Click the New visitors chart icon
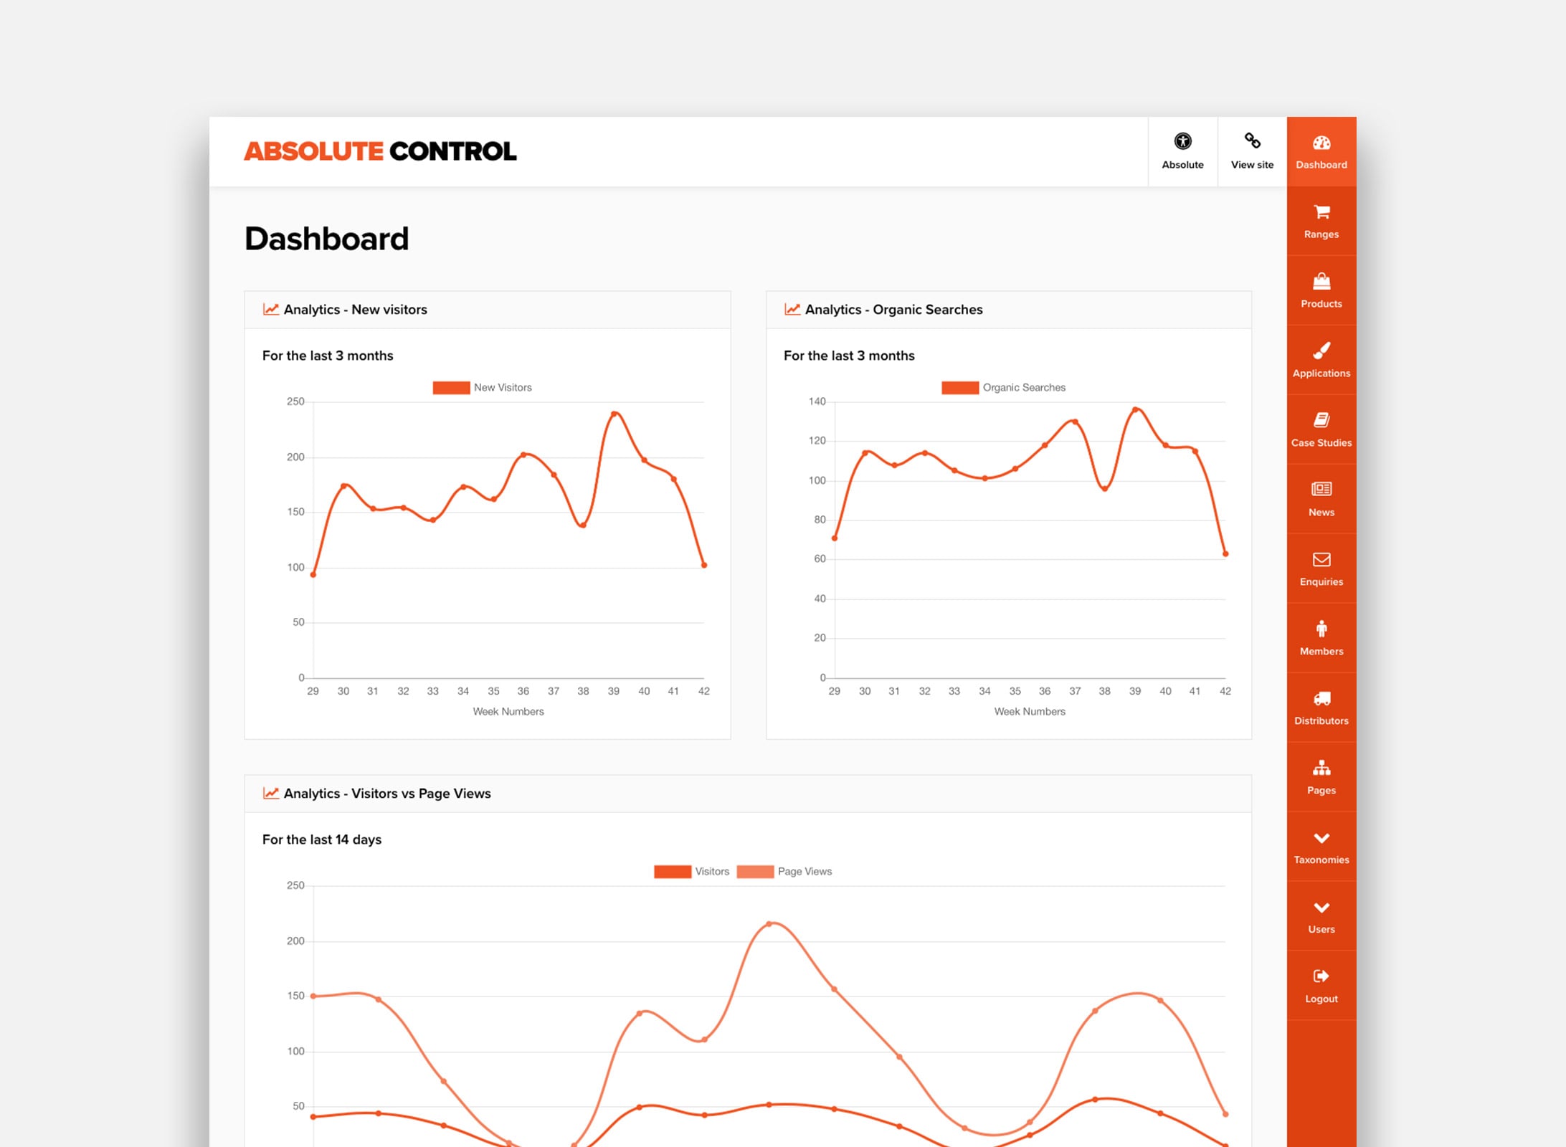Screen dimensions: 1566x1147 [270, 310]
